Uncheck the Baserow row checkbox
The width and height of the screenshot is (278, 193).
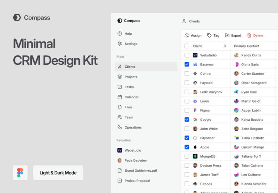187,64
